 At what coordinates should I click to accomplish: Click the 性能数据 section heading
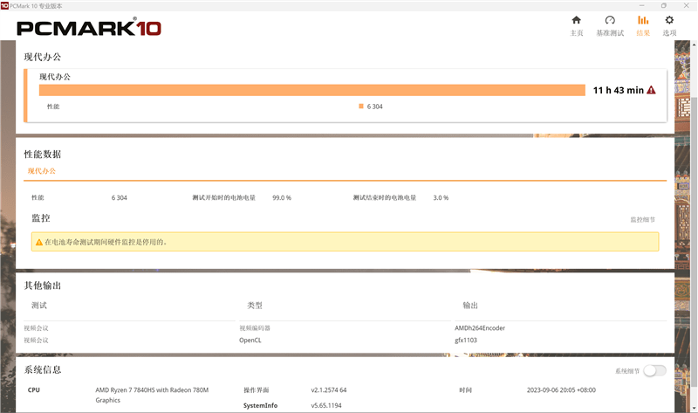click(43, 155)
